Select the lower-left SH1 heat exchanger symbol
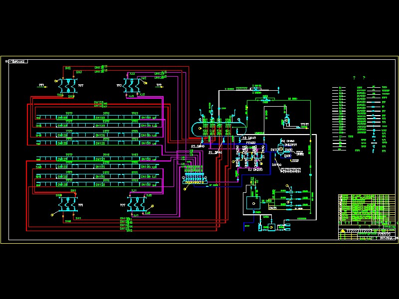 point(66,204)
